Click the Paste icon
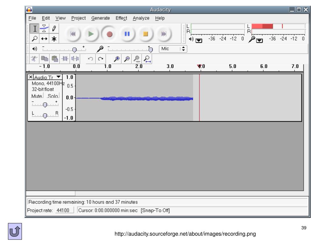The width and height of the screenshot is (326, 245). [55, 59]
